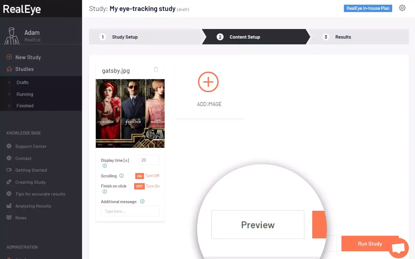Screen dimensions: 415x259
Task: Switch to the Results step
Action: 343,37
